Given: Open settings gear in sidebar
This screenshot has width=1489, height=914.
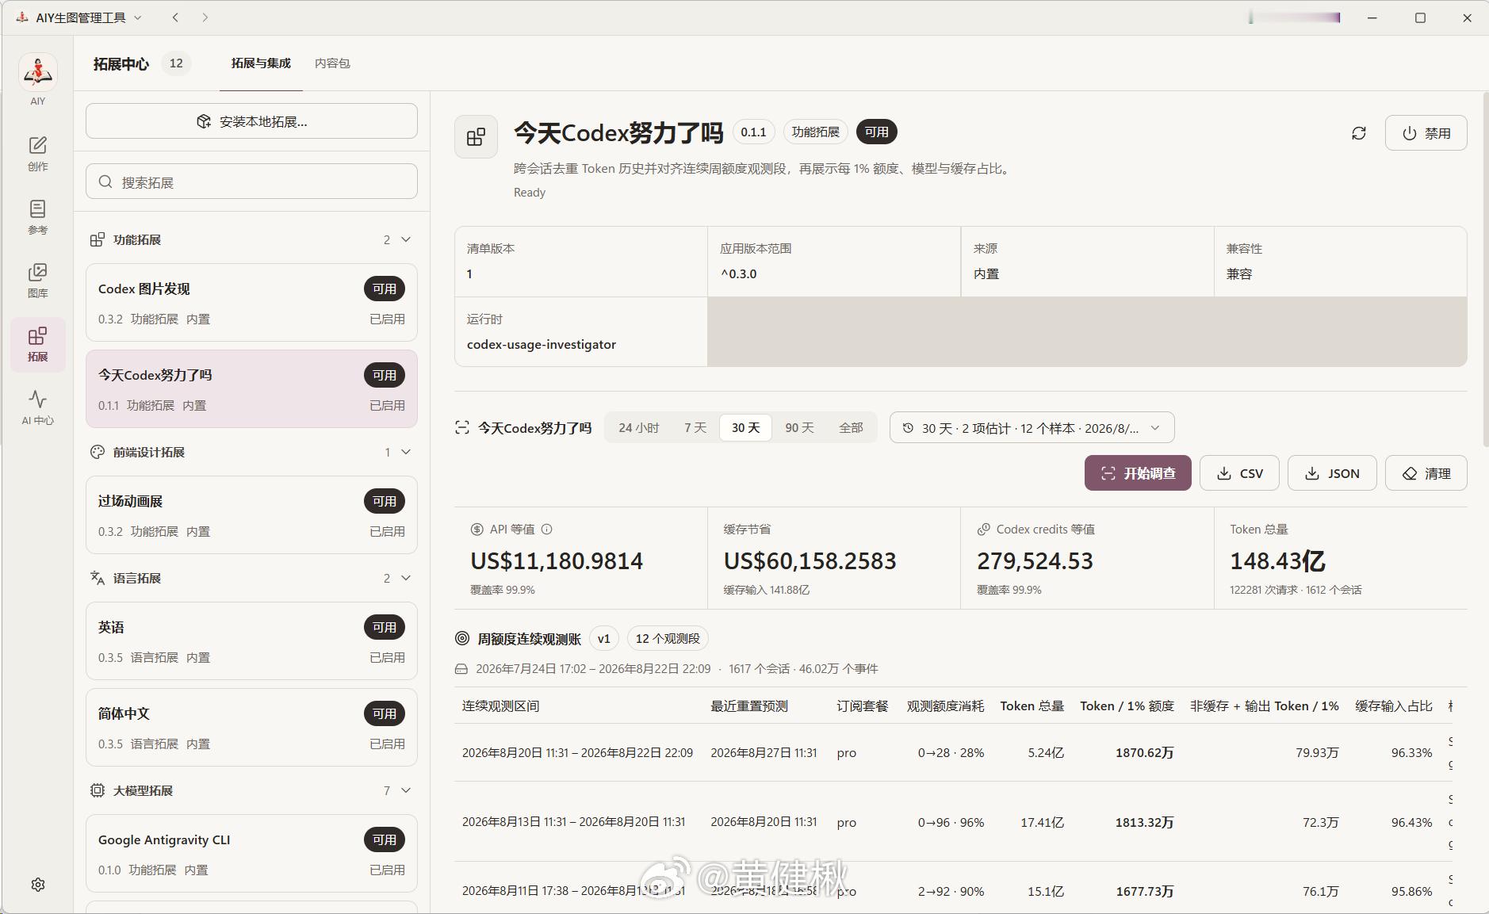Looking at the screenshot, I should pyautogui.click(x=38, y=885).
